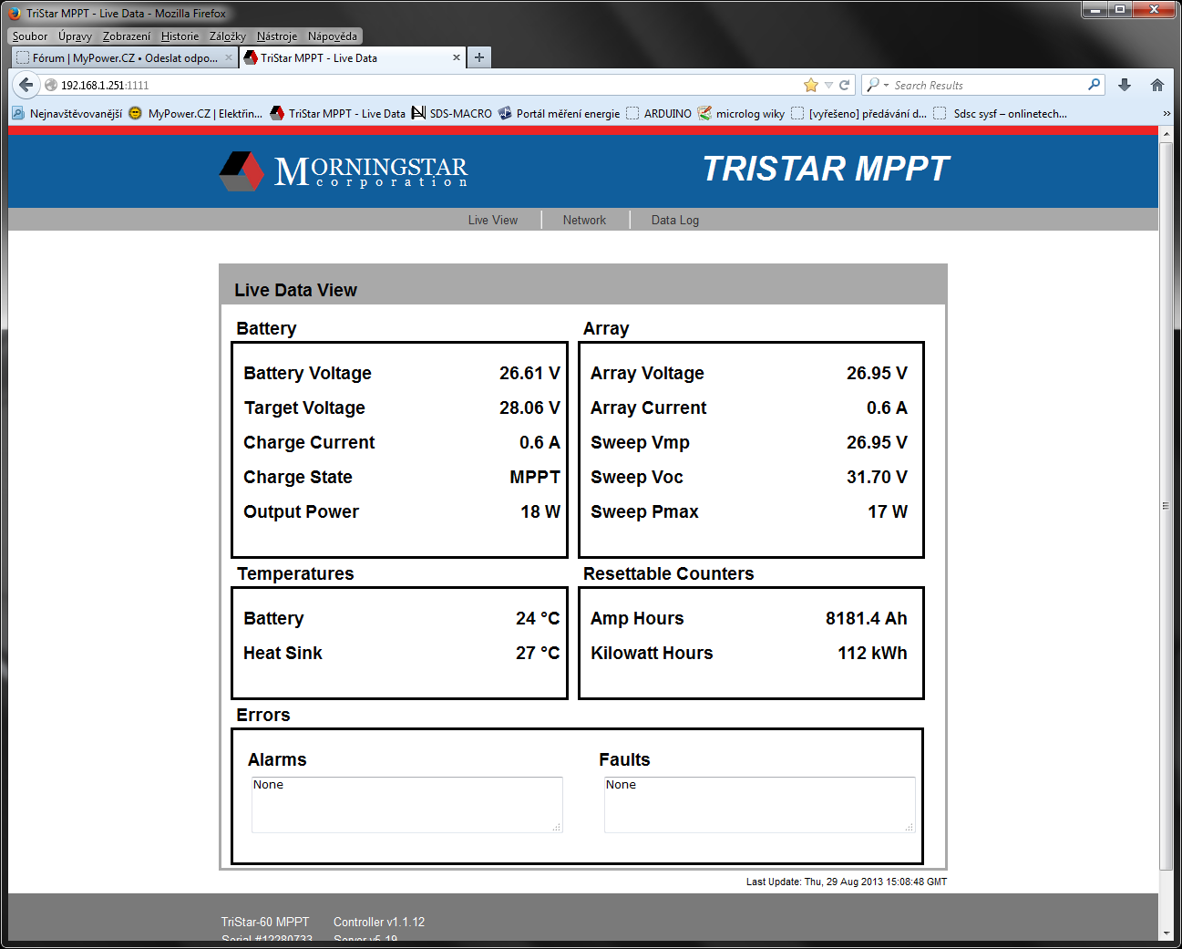Maximize the Firefox window

1120,9
